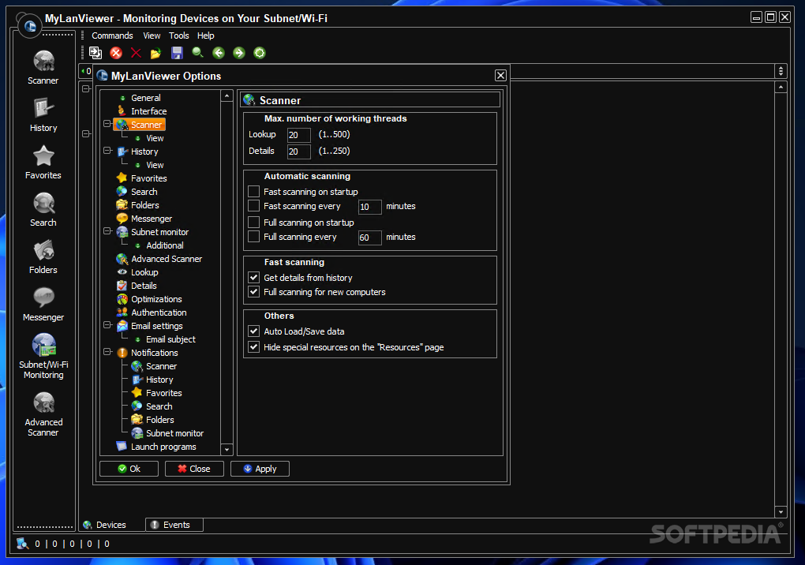The image size is (805, 565).
Task: Click the magnifier search toolbar icon
Action: (197, 52)
